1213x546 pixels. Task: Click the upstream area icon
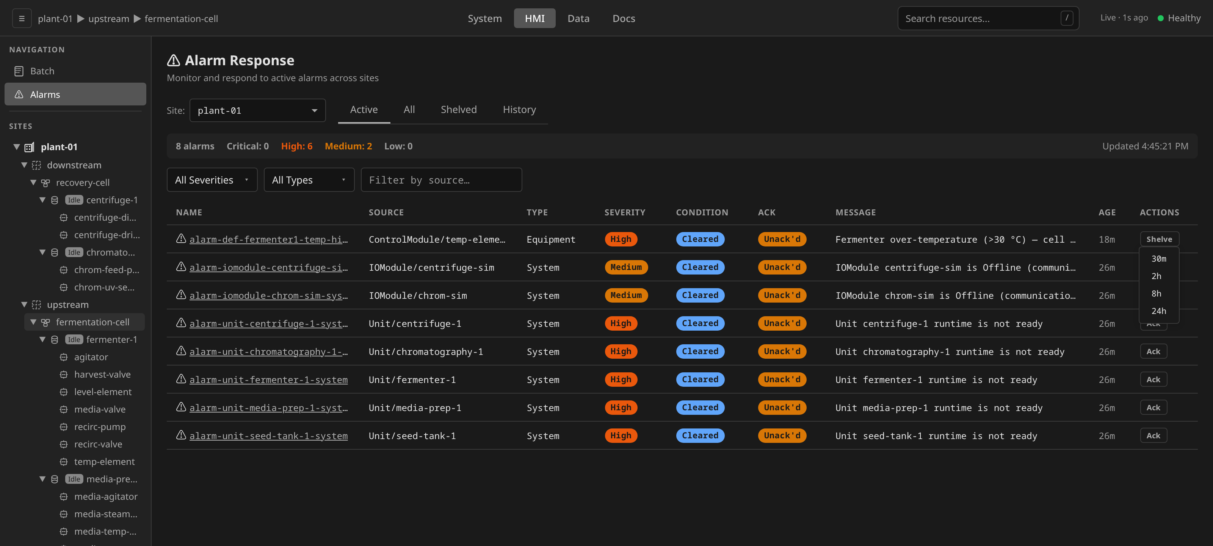36,304
